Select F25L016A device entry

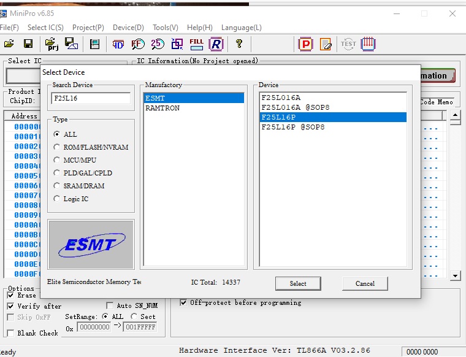coord(333,98)
